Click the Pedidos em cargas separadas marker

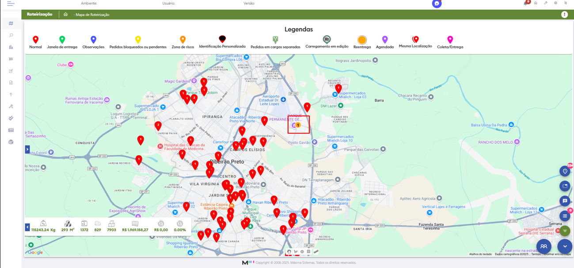pos(275,40)
